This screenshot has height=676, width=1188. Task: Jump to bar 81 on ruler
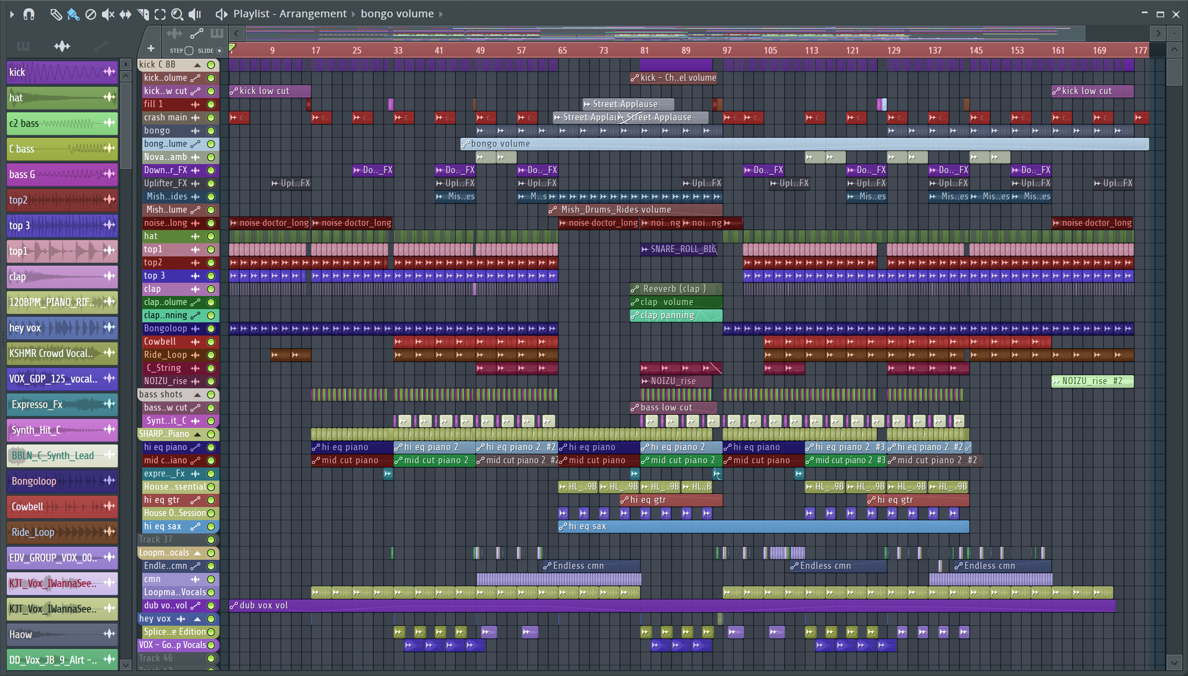pos(644,51)
